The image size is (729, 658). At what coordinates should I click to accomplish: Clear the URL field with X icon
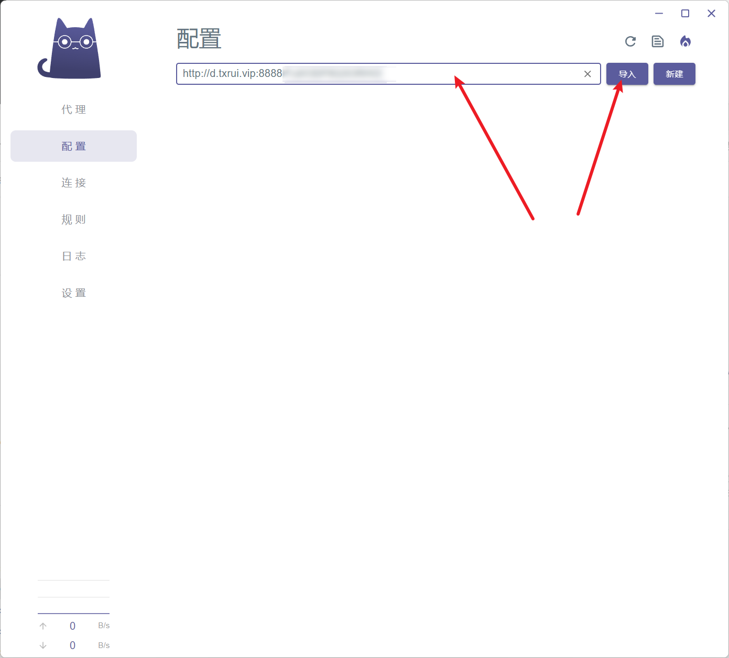587,74
